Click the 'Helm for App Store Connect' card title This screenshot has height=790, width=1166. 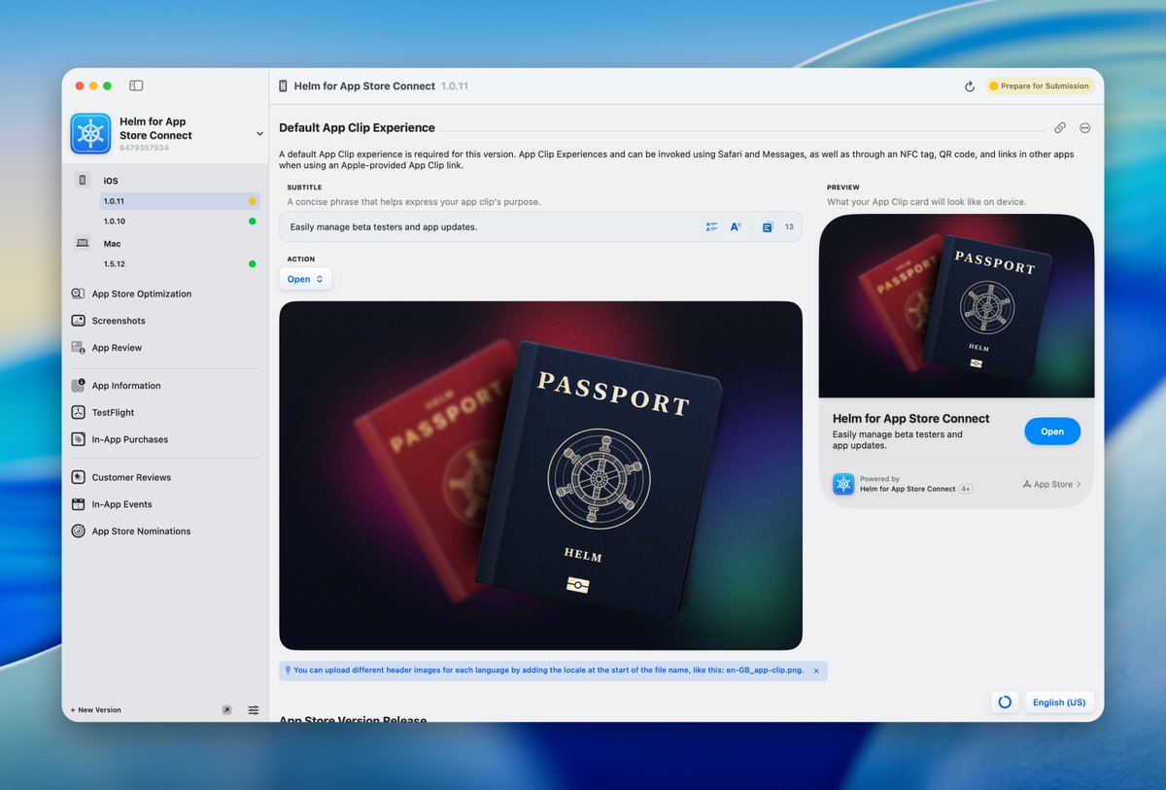[910, 419]
